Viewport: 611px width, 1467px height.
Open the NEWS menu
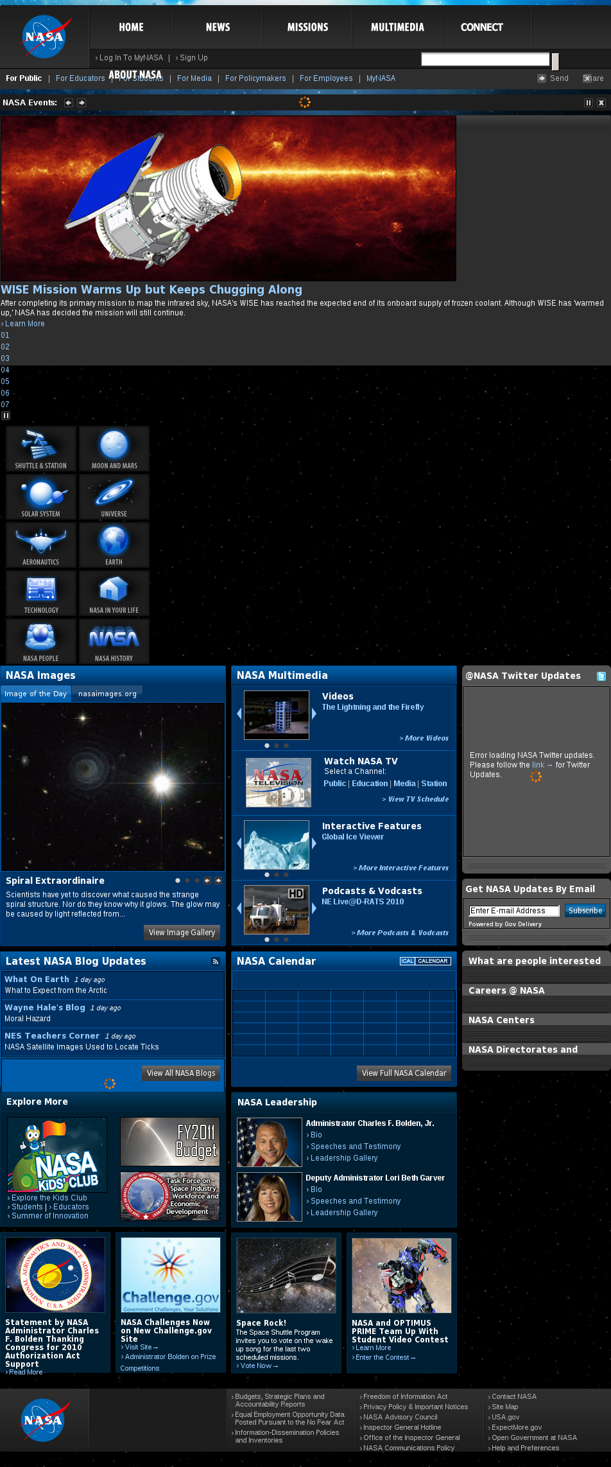pyautogui.click(x=218, y=27)
